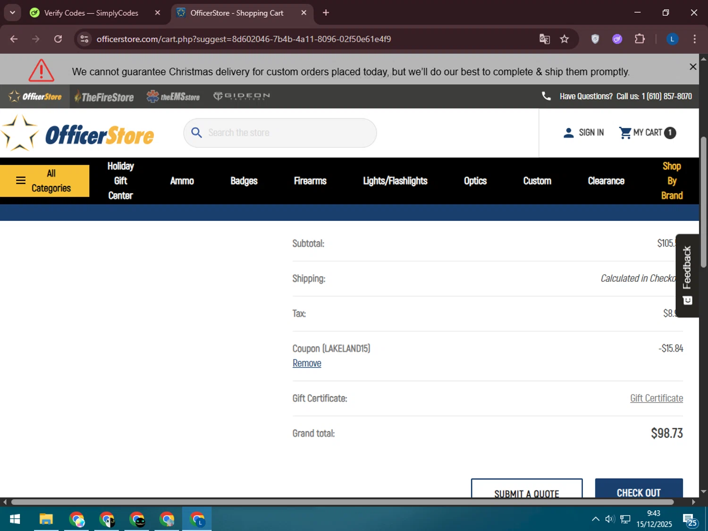Open the Custom menu
708x531 pixels.
tap(537, 181)
